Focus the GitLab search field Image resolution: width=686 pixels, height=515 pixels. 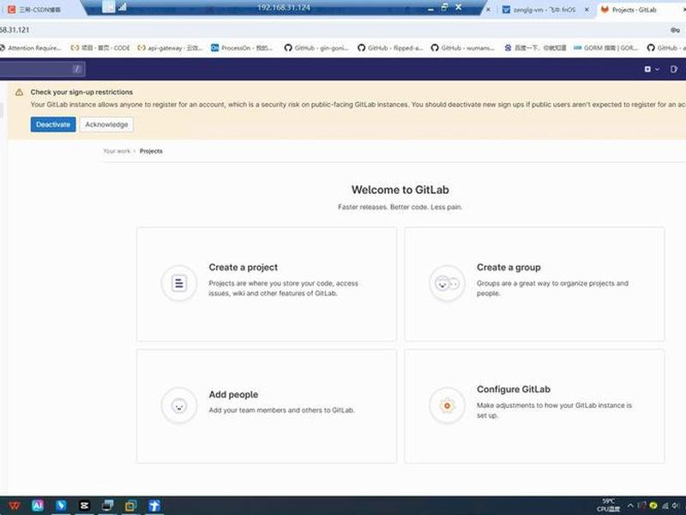41,69
